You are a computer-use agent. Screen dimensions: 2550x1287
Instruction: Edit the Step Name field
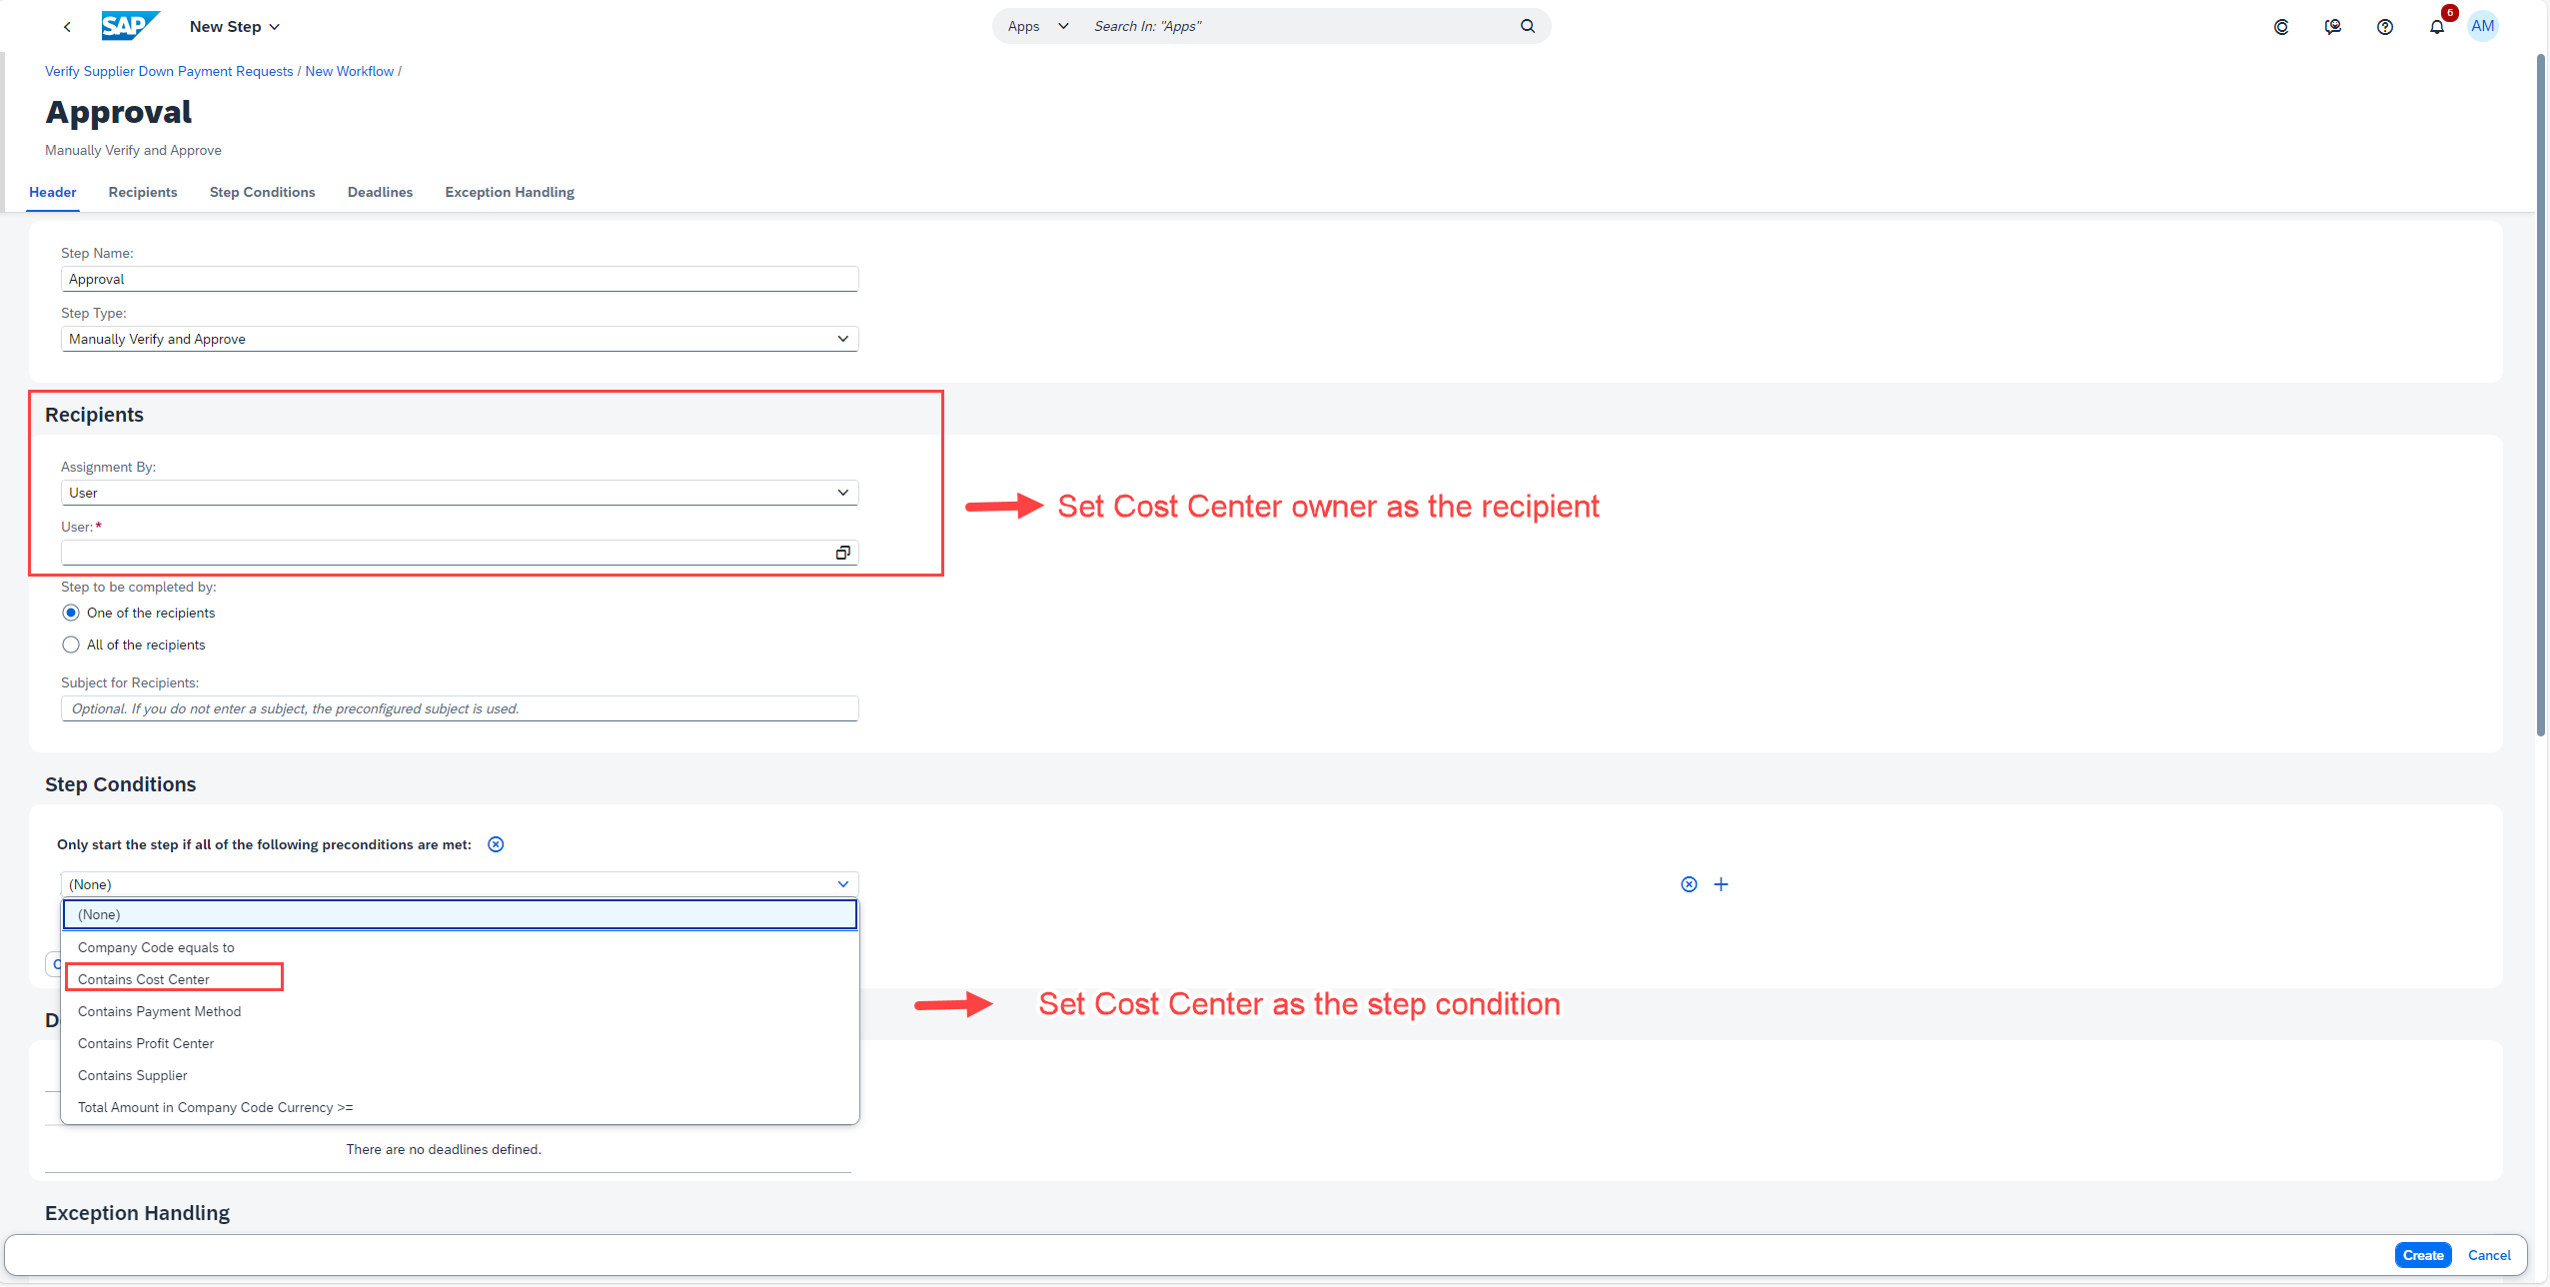[460, 279]
